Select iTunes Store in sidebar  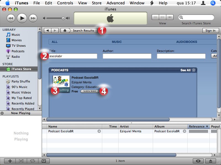[19, 69]
